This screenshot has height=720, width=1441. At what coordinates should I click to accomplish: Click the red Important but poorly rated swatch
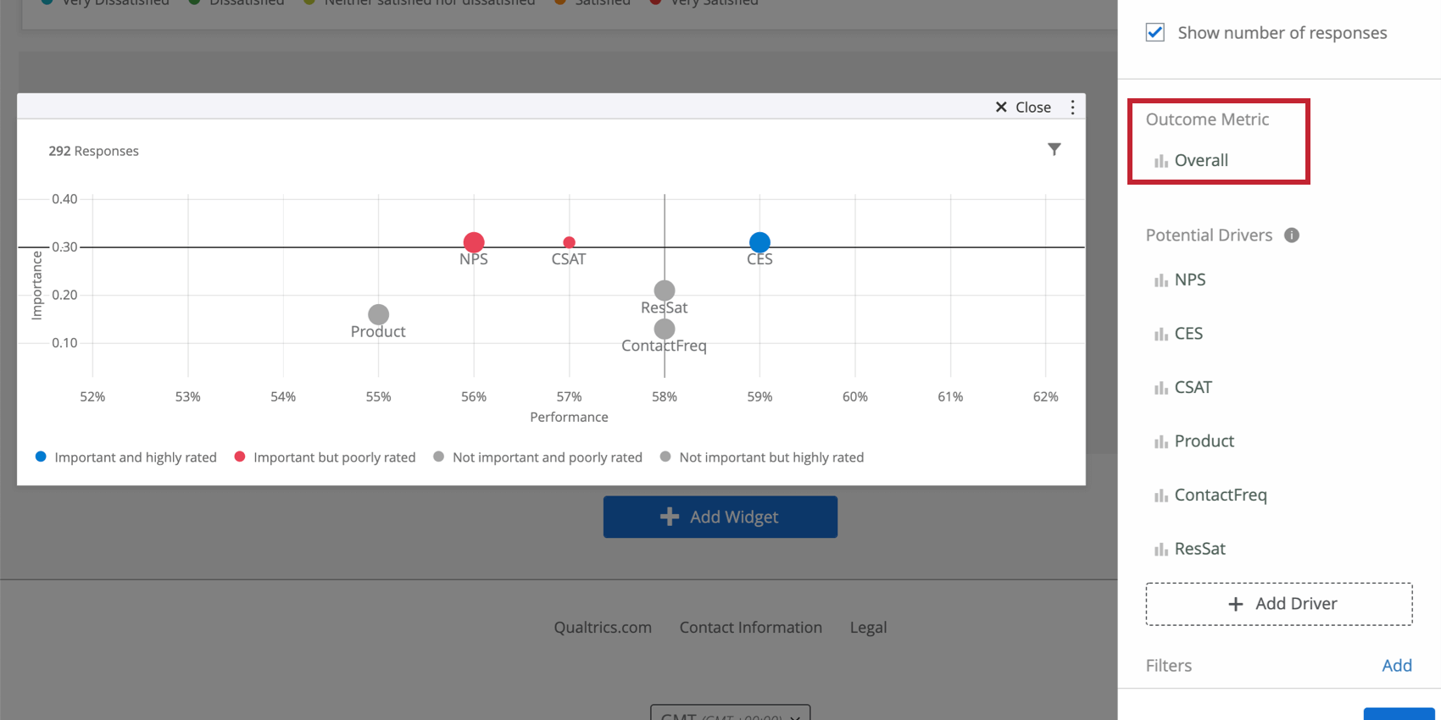[240, 457]
